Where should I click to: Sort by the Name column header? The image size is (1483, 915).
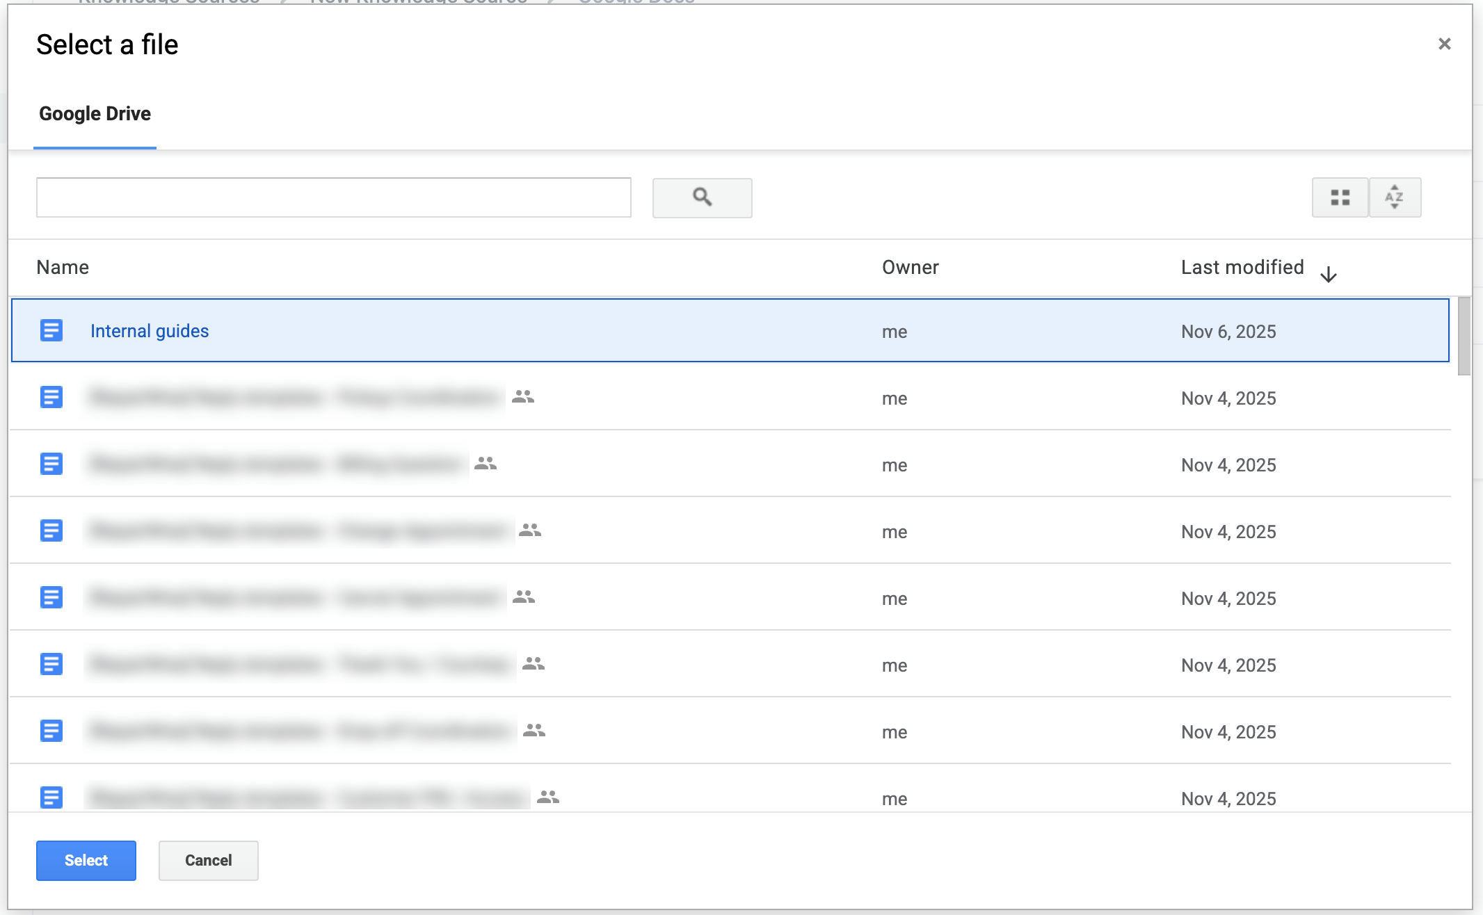click(x=63, y=268)
